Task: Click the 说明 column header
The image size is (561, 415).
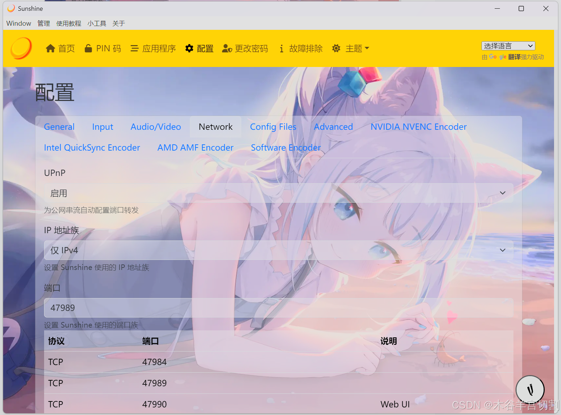Action: point(389,341)
